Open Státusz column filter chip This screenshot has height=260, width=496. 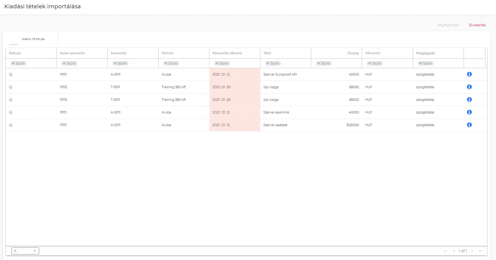point(19,63)
